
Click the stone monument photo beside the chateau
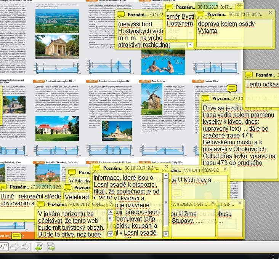coord(117,131)
